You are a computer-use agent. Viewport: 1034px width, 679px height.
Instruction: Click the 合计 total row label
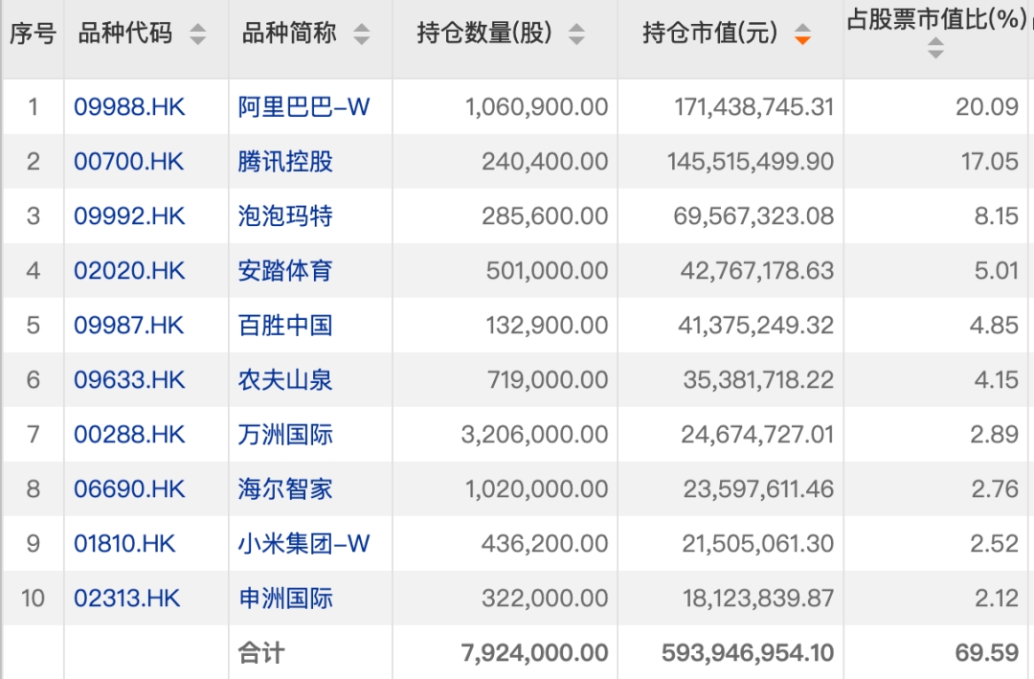click(261, 653)
